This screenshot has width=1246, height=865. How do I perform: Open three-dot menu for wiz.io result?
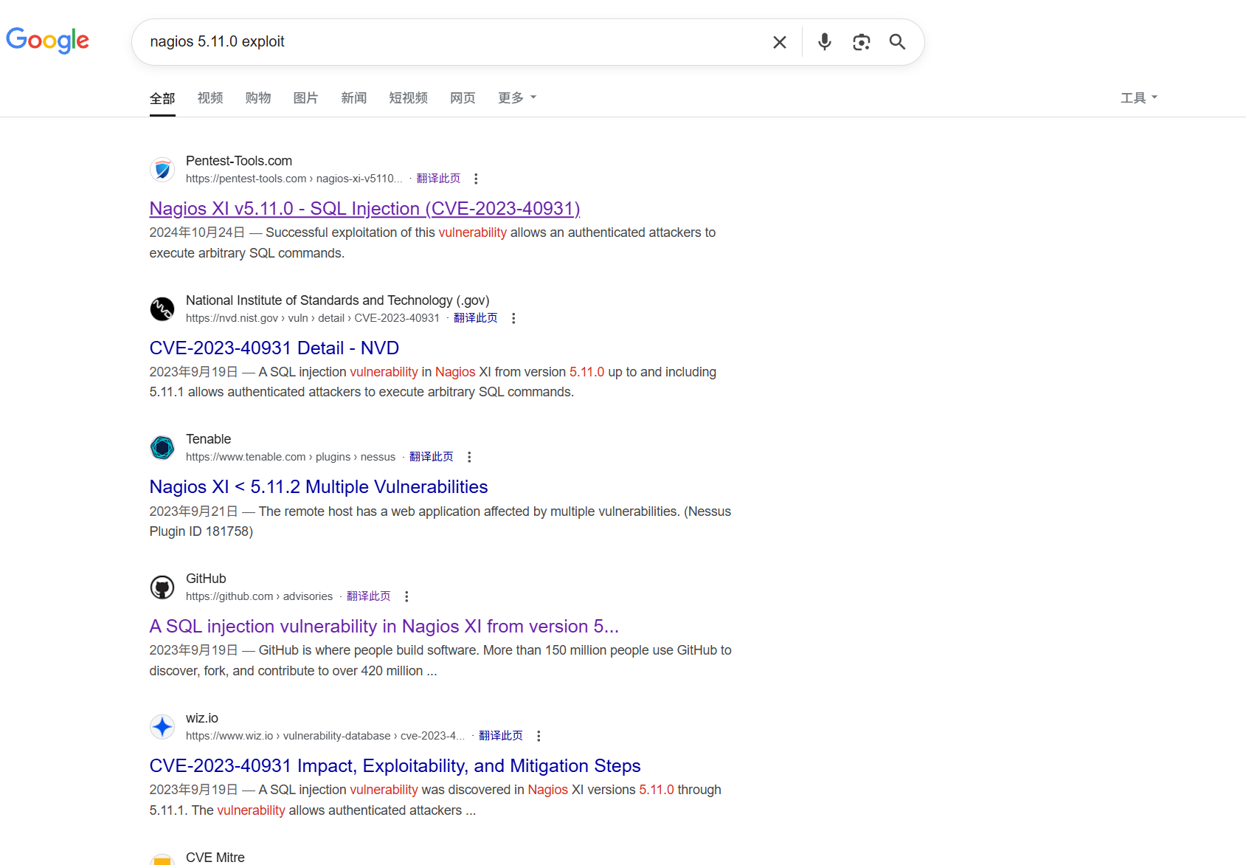(x=539, y=736)
